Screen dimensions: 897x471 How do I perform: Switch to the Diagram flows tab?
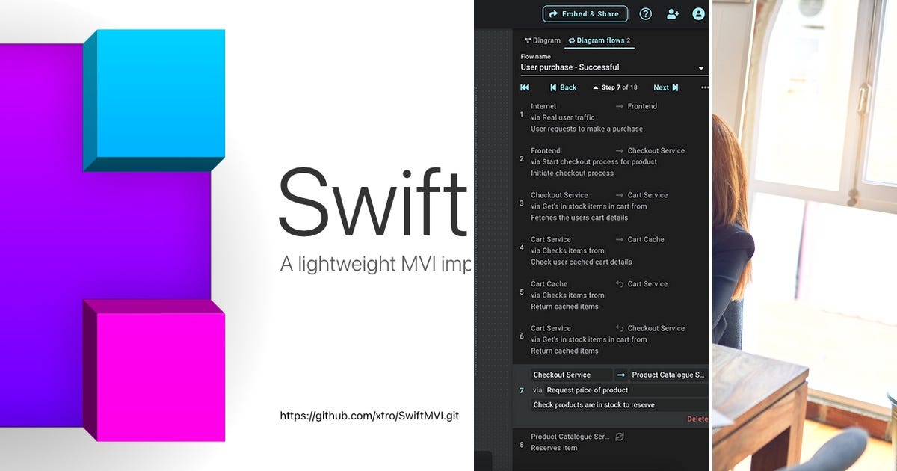pos(599,40)
